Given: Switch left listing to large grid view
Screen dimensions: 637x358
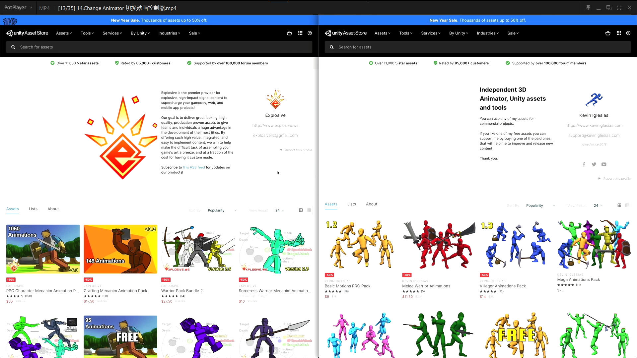Looking at the screenshot, I should 301,210.
